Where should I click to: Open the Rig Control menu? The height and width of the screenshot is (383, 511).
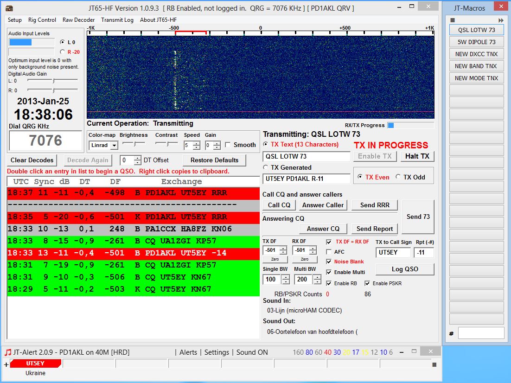tap(42, 20)
